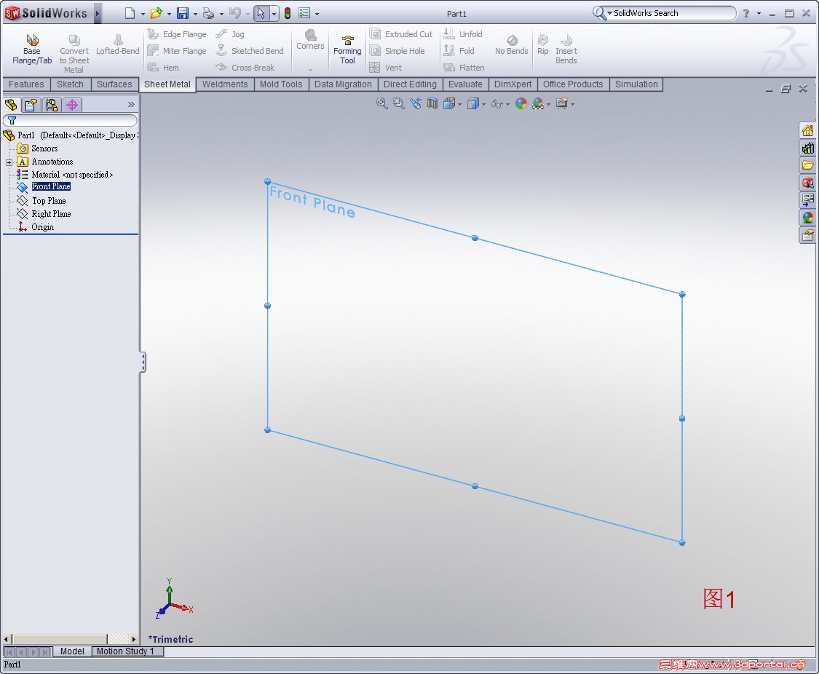Switch to the Surfaces tab
The width and height of the screenshot is (819, 674).
pos(114,84)
